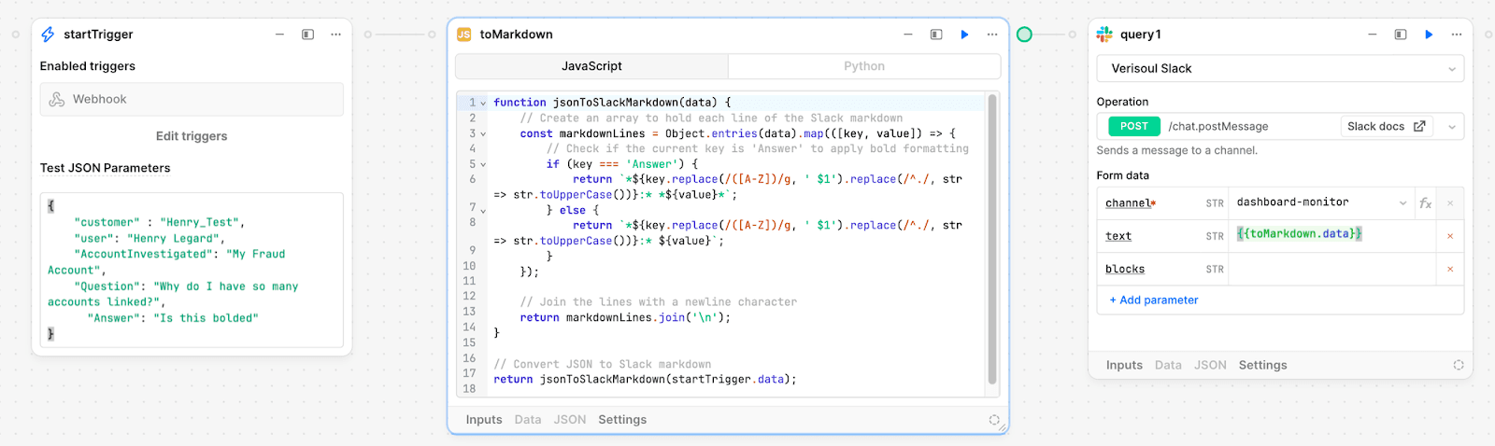1495x446 pixels.
Task: Run the query1 block with play icon
Action: coord(1428,35)
